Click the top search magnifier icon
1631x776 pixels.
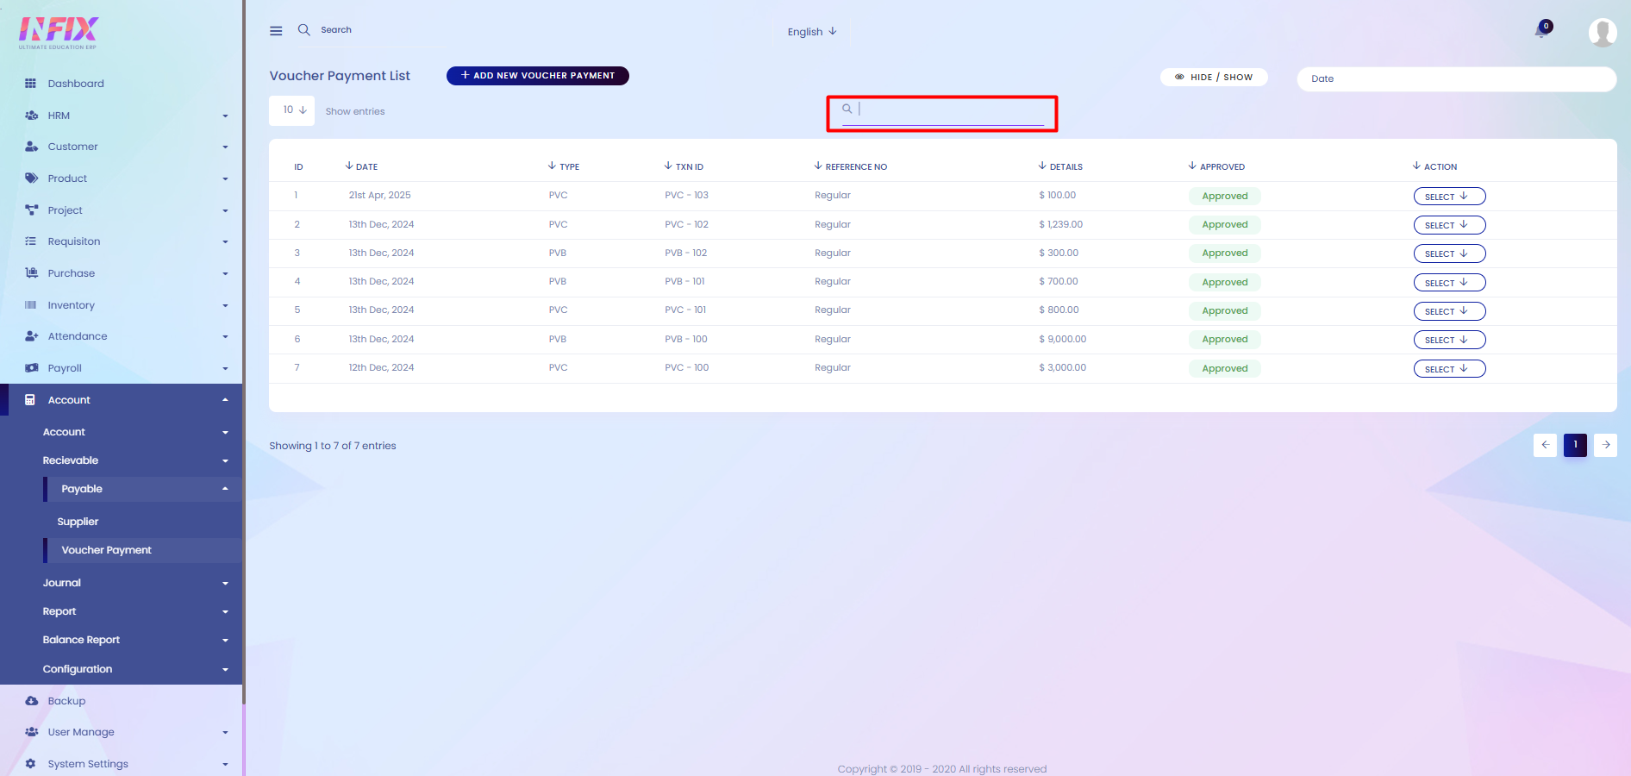click(304, 30)
